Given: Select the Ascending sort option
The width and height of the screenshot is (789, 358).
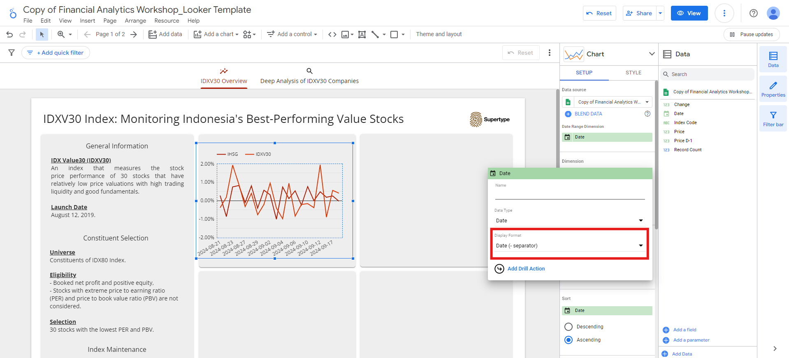Looking at the screenshot, I should tap(569, 340).
